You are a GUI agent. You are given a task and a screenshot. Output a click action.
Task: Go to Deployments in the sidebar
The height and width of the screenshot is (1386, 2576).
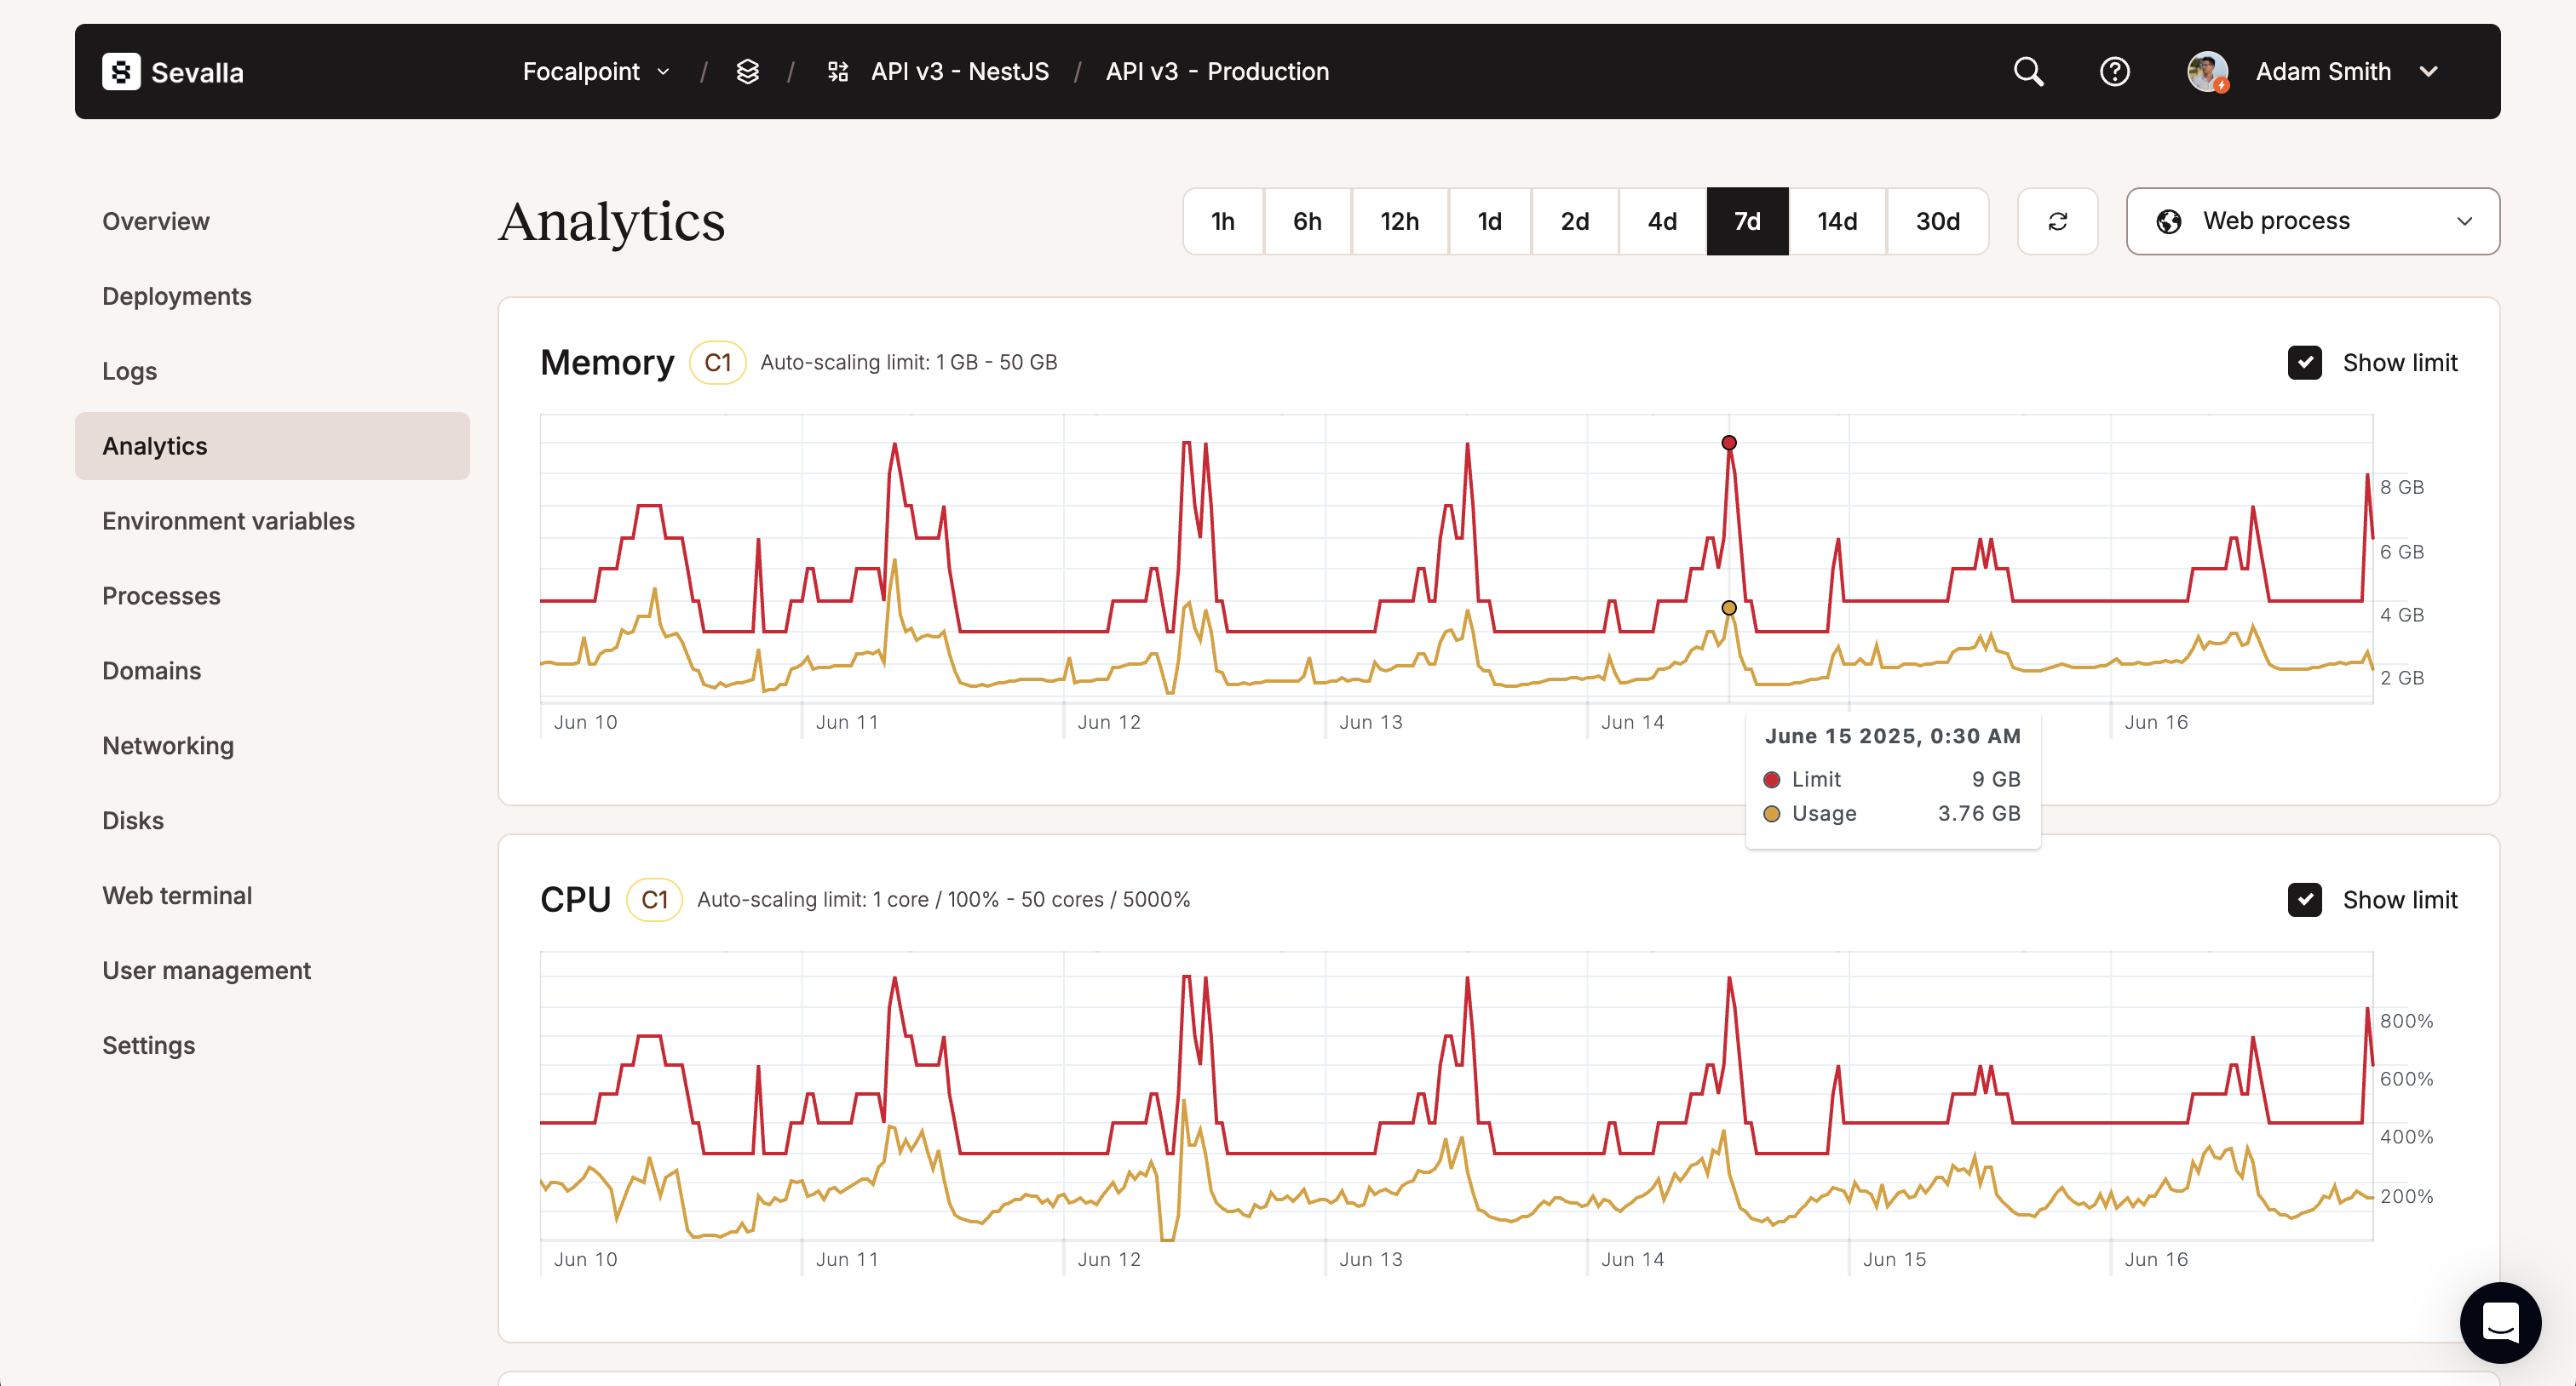[x=177, y=297]
